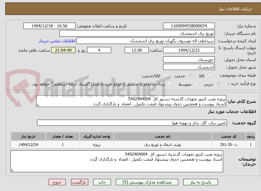Click the خروج exit button
Image resolution: width=261 pixels, height=191 pixels.
tap(57, 182)
